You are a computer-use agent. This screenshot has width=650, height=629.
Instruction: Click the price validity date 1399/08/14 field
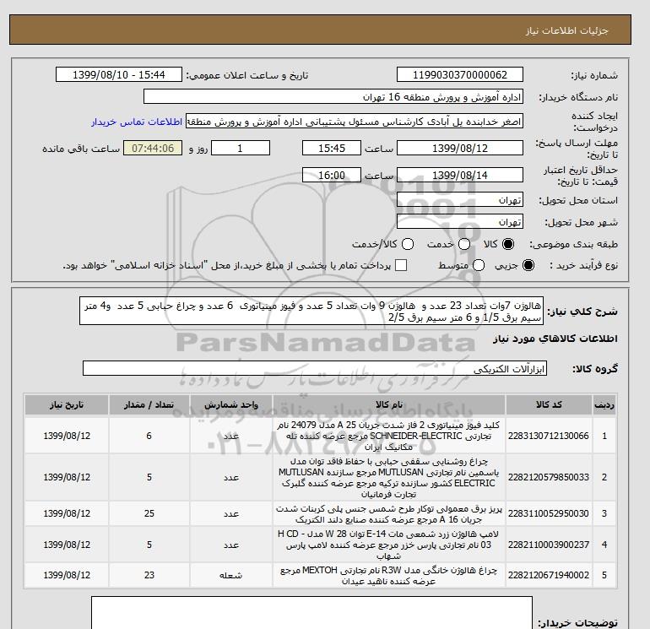(x=460, y=175)
